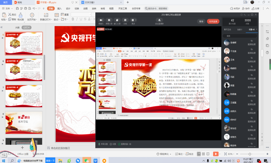The image size is (271, 163).
Task: Open sound settings (声音设置) in live window
Action: click(103, 144)
